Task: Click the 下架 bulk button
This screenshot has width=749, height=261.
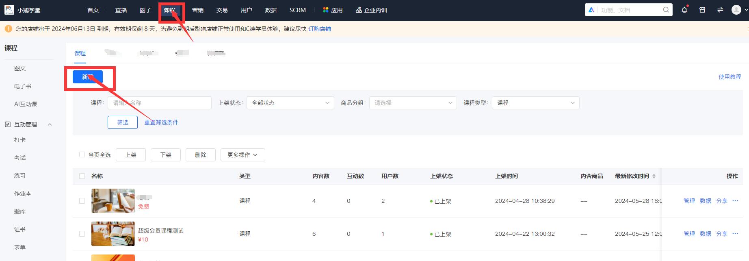Action: pyautogui.click(x=166, y=155)
